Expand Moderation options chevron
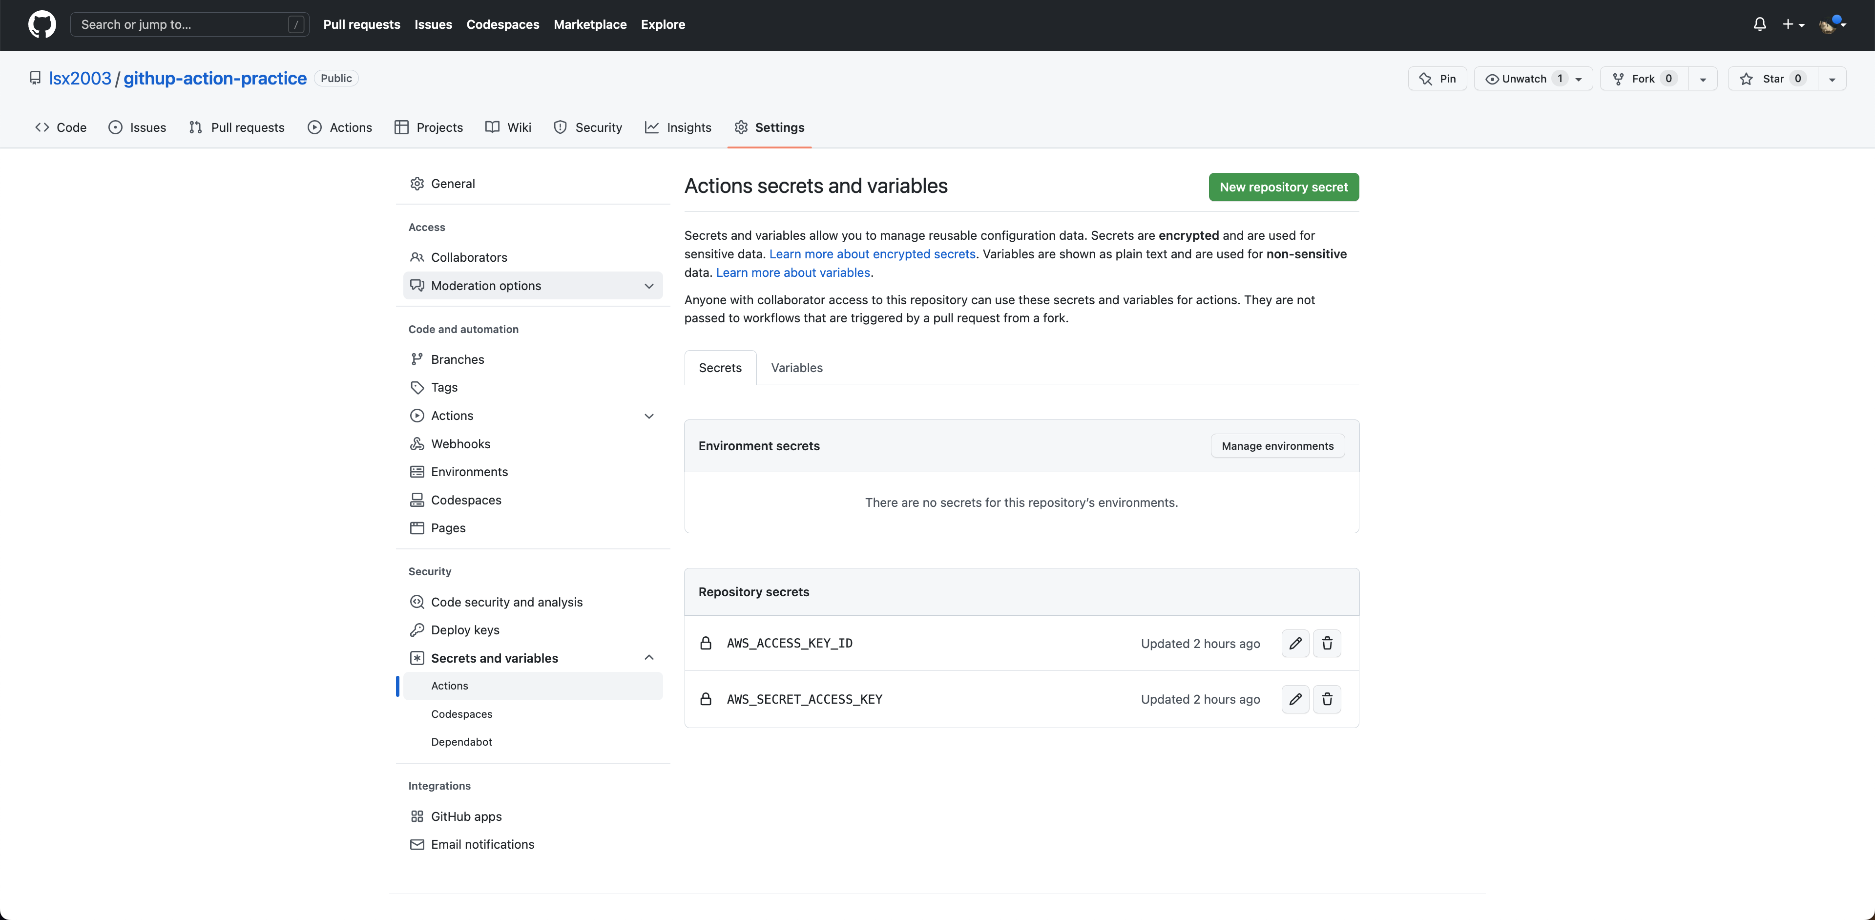 [x=648, y=285]
